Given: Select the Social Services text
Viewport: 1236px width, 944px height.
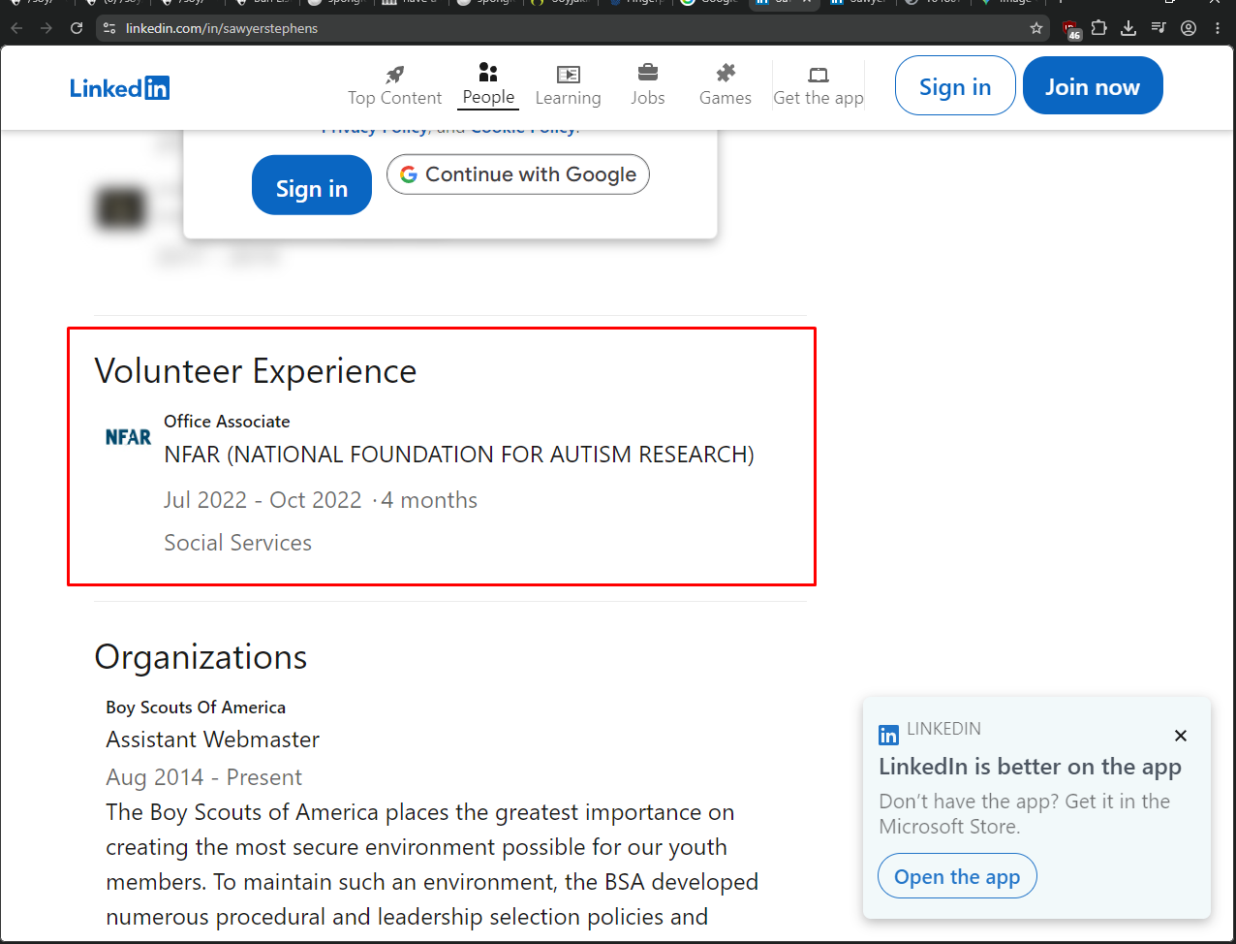Looking at the screenshot, I should (237, 543).
